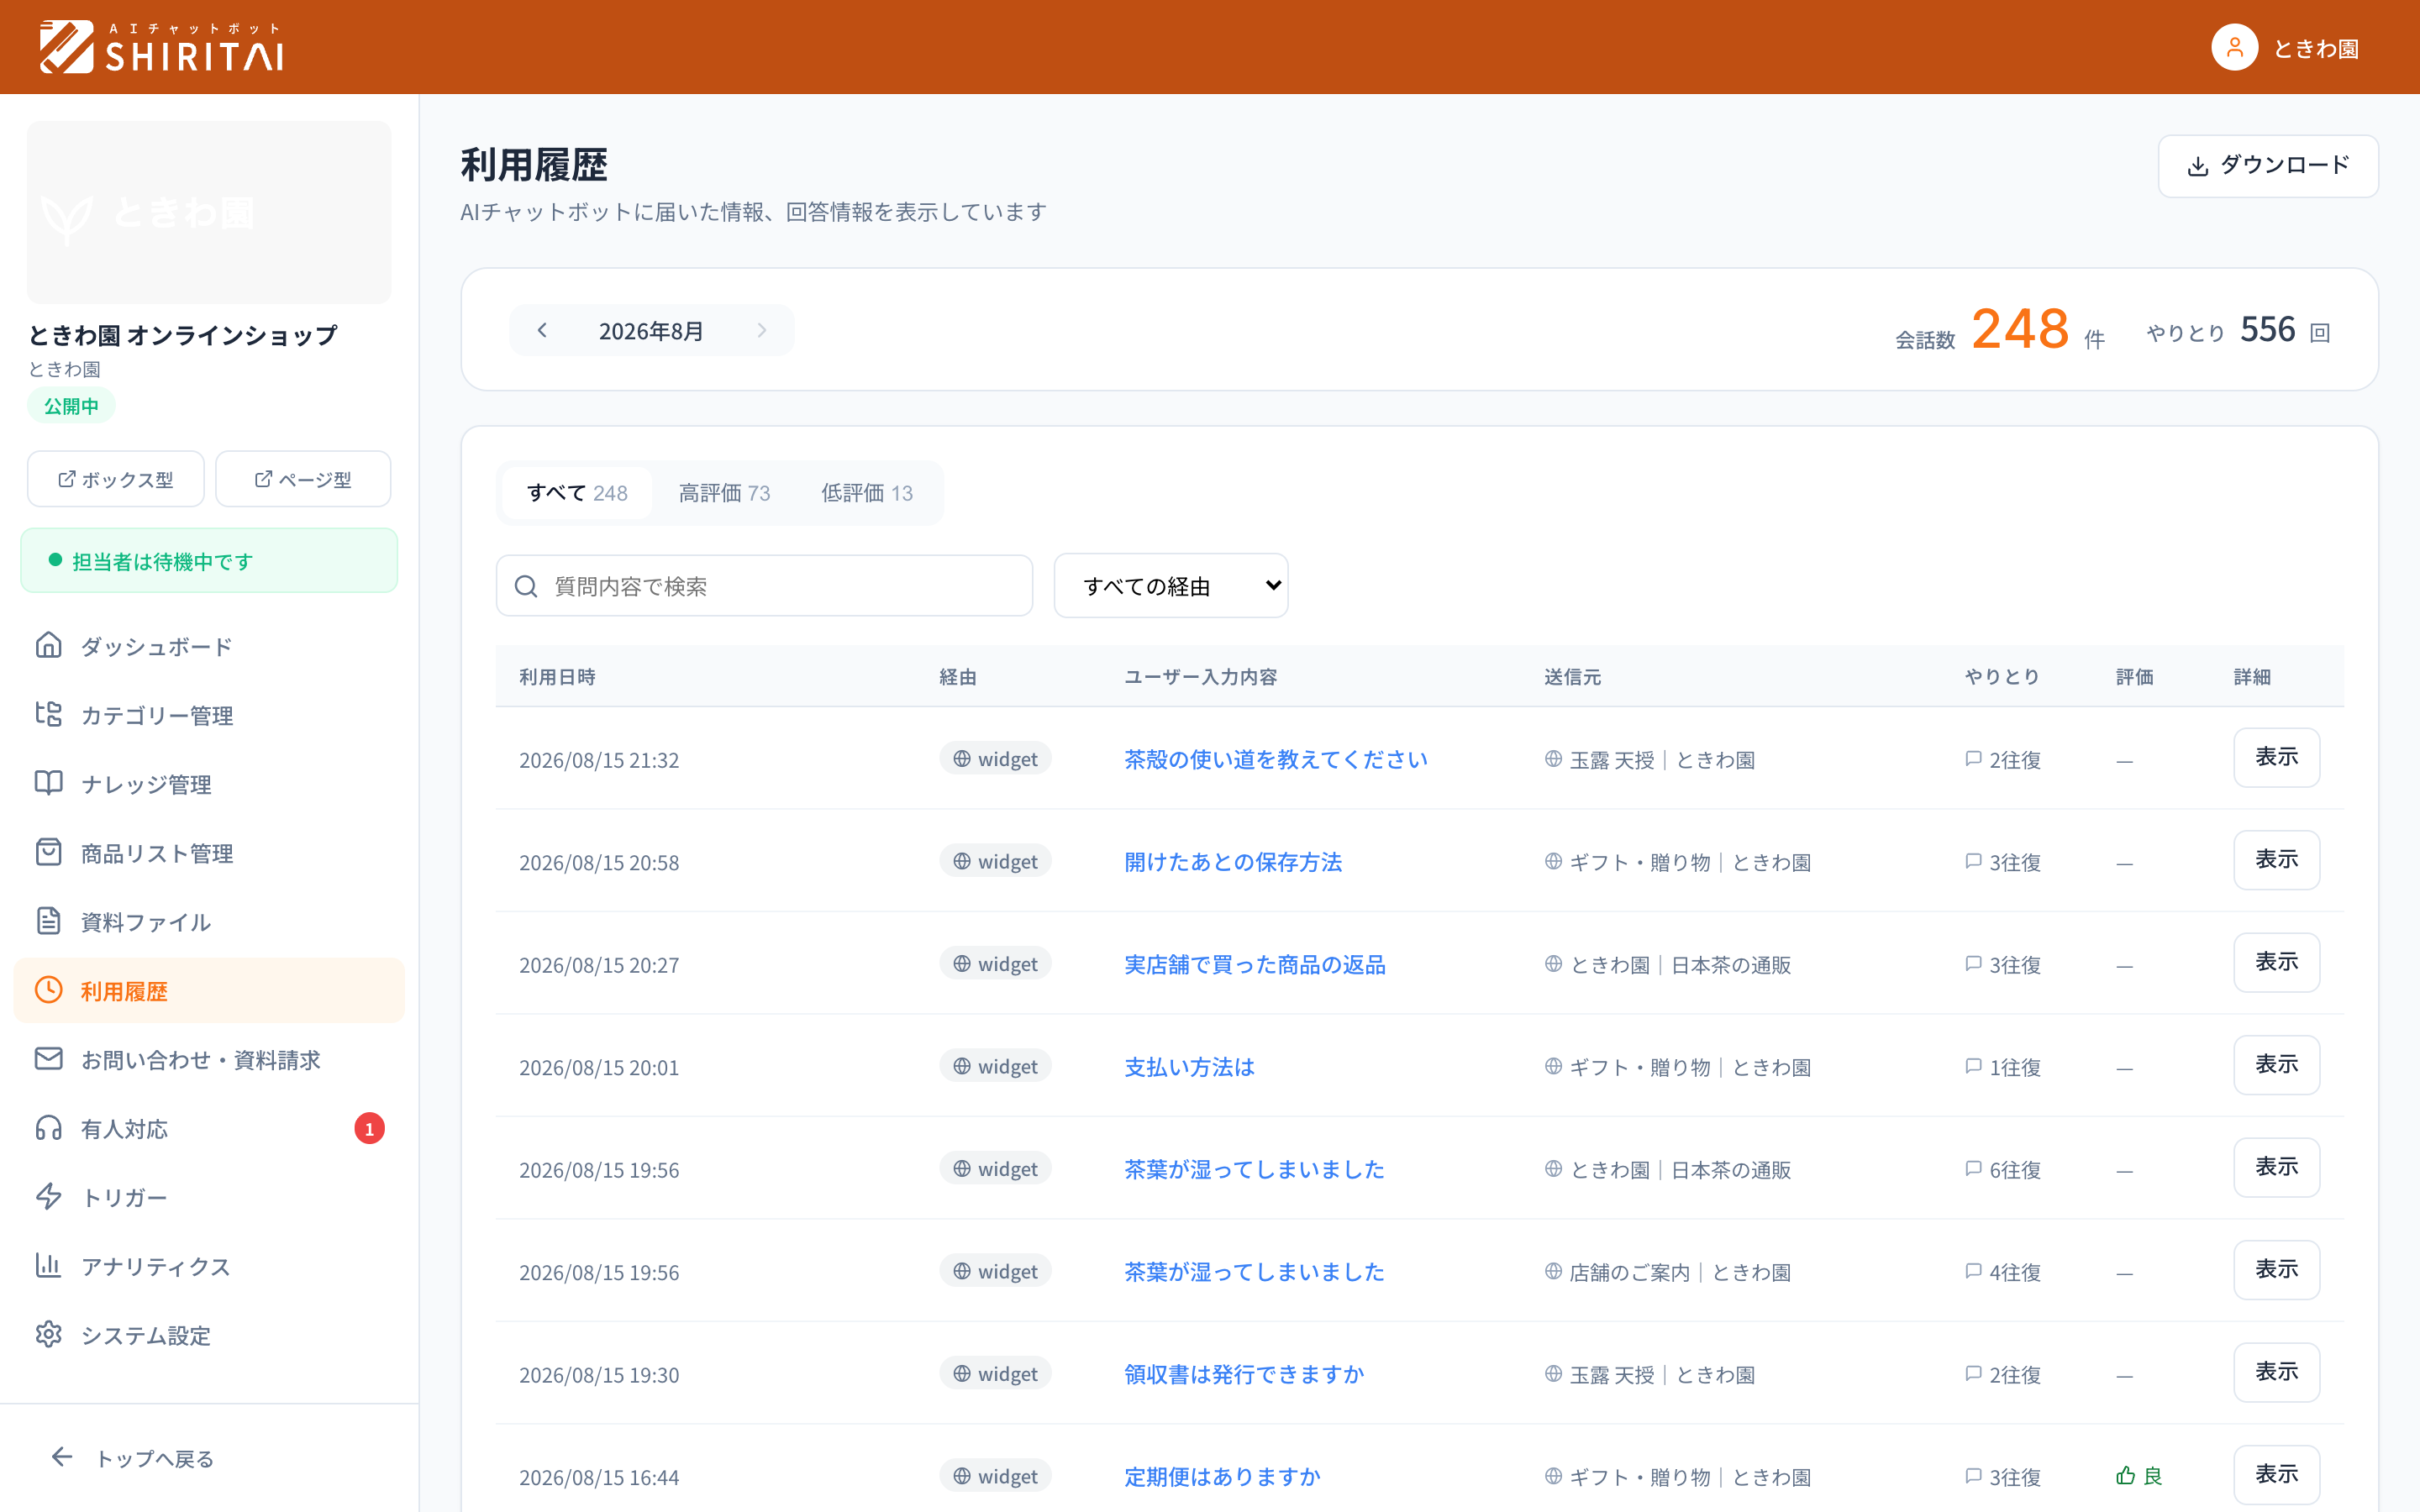This screenshot has width=2420, height=1512.
Task: Click 表示 for 茶殻の使い道を教えてください row
Action: click(x=2277, y=758)
